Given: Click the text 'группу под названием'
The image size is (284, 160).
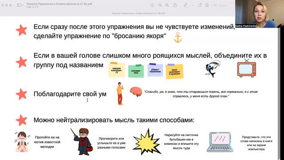Looking at the screenshot, I should [x=68, y=65].
